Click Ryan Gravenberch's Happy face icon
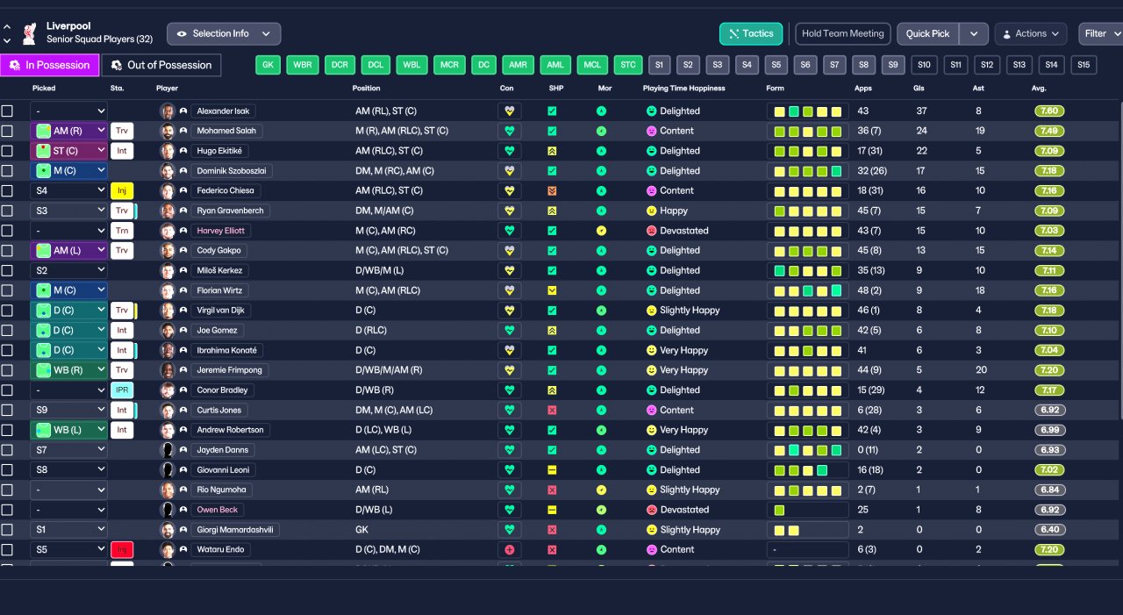Viewport: 1123px width, 615px height. (x=652, y=211)
